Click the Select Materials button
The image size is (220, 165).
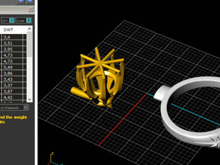tap(14, 108)
